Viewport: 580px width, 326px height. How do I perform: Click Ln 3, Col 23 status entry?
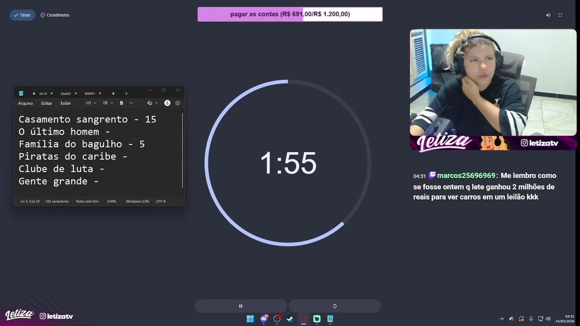[30, 201]
